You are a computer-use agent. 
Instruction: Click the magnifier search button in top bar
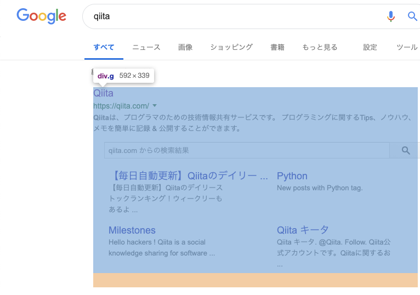tap(412, 16)
